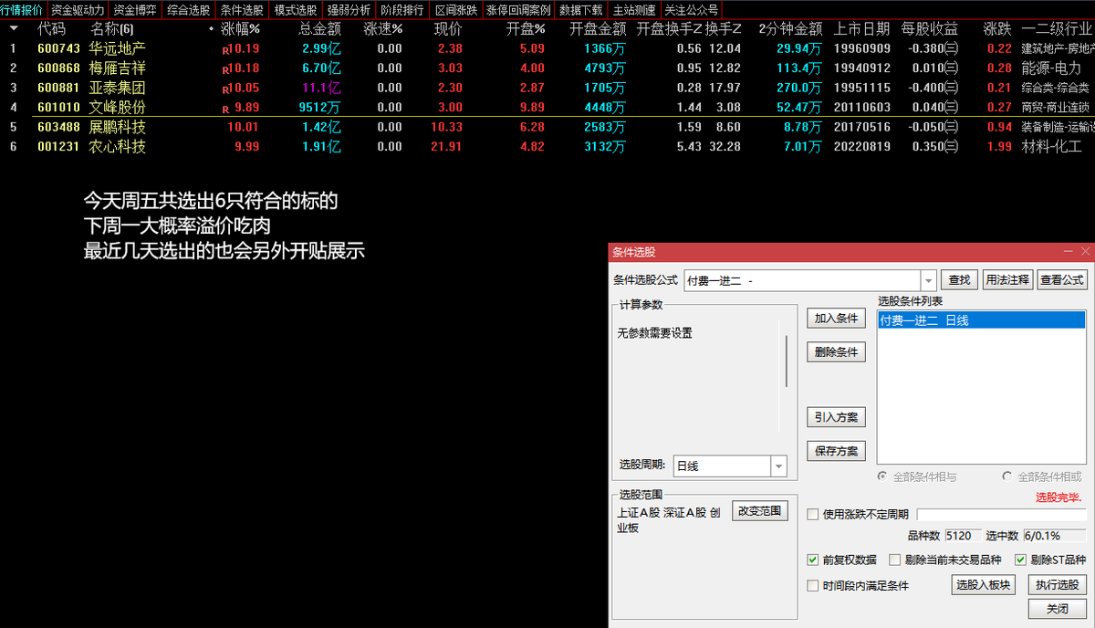This screenshot has height=628, width=1095.
Task: Select the 全部条件相与 radio button
Action: [882, 476]
